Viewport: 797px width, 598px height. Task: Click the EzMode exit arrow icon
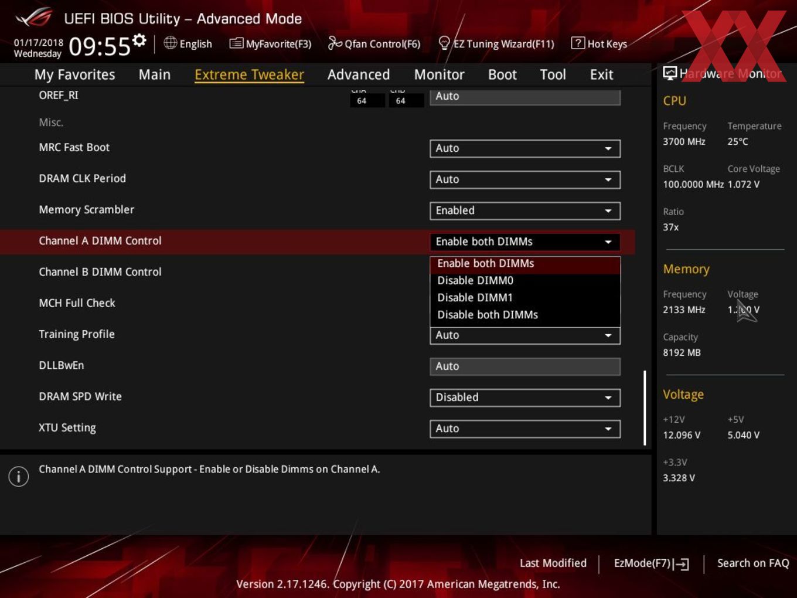point(682,564)
